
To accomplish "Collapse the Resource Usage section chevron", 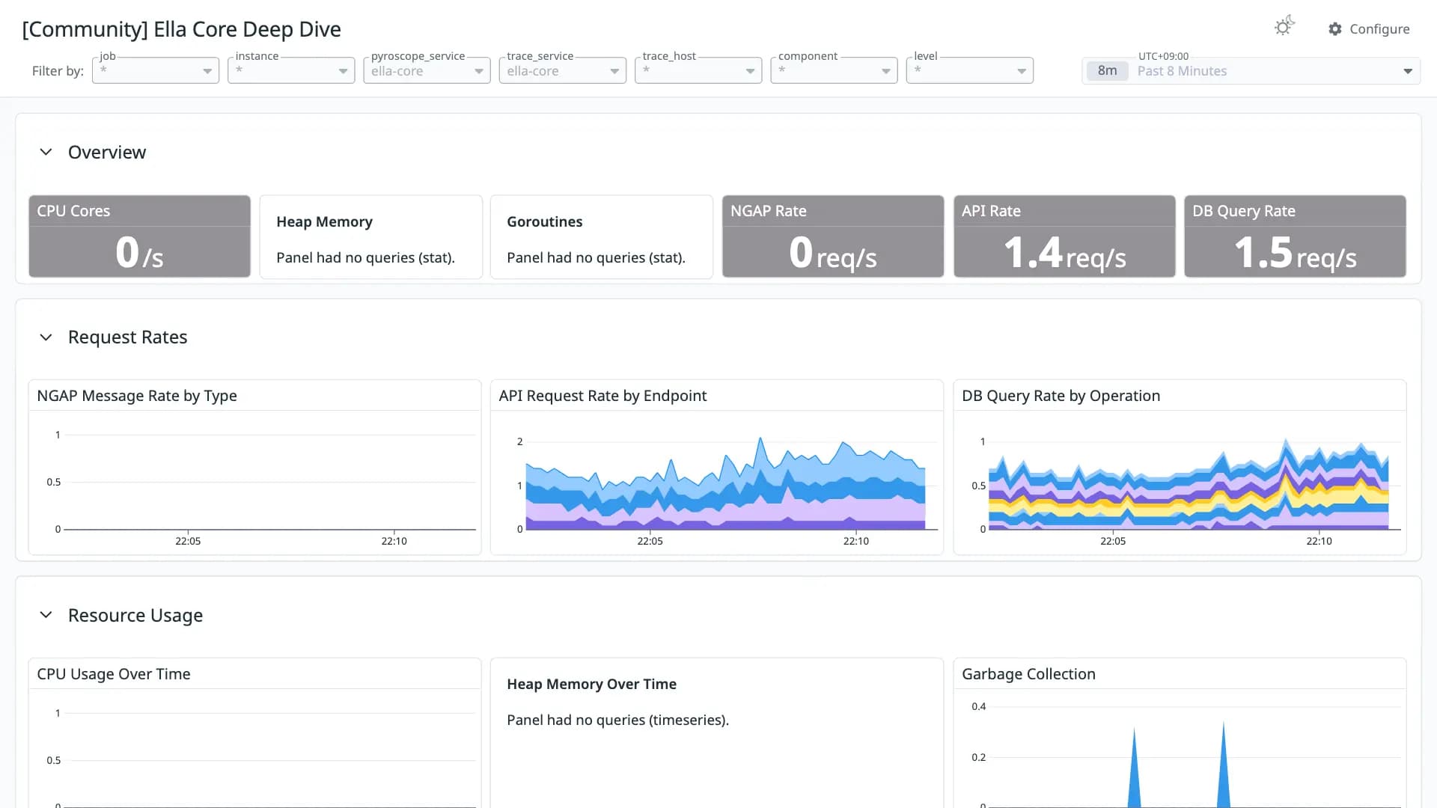I will pos(46,615).
